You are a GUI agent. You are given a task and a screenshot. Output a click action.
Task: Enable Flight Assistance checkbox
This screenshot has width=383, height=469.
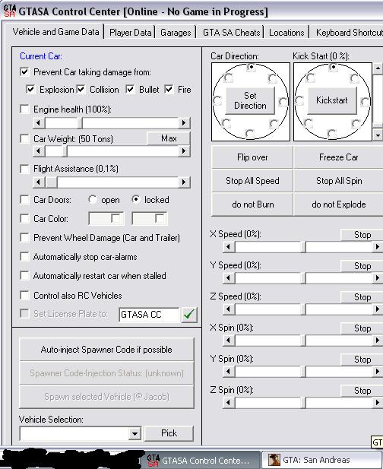point(24,169)
